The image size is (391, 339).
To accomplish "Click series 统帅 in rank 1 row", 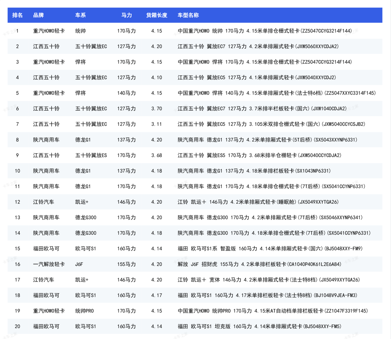I will [x=80, y=31].
